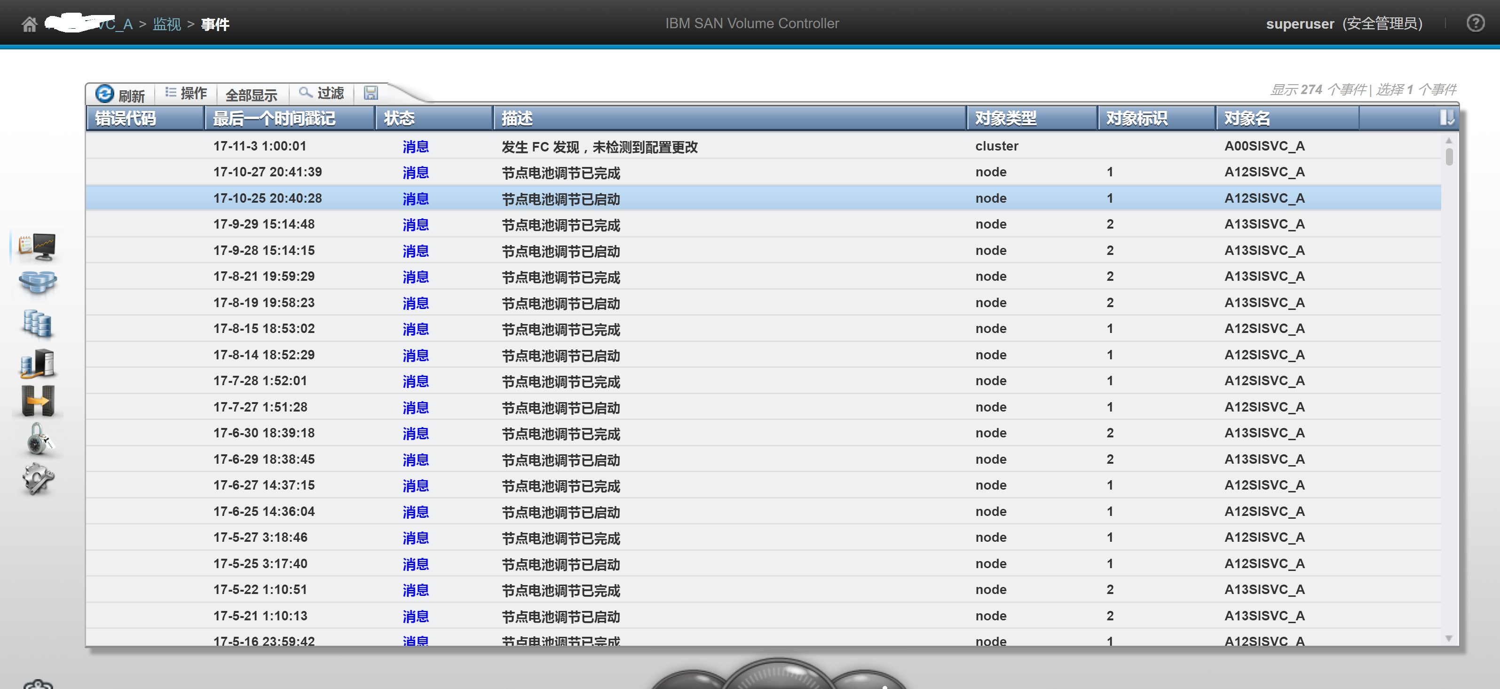Click the column chooser icon in the table header
Viewport: 1500px width, 689px height.
click(1446, 118)
